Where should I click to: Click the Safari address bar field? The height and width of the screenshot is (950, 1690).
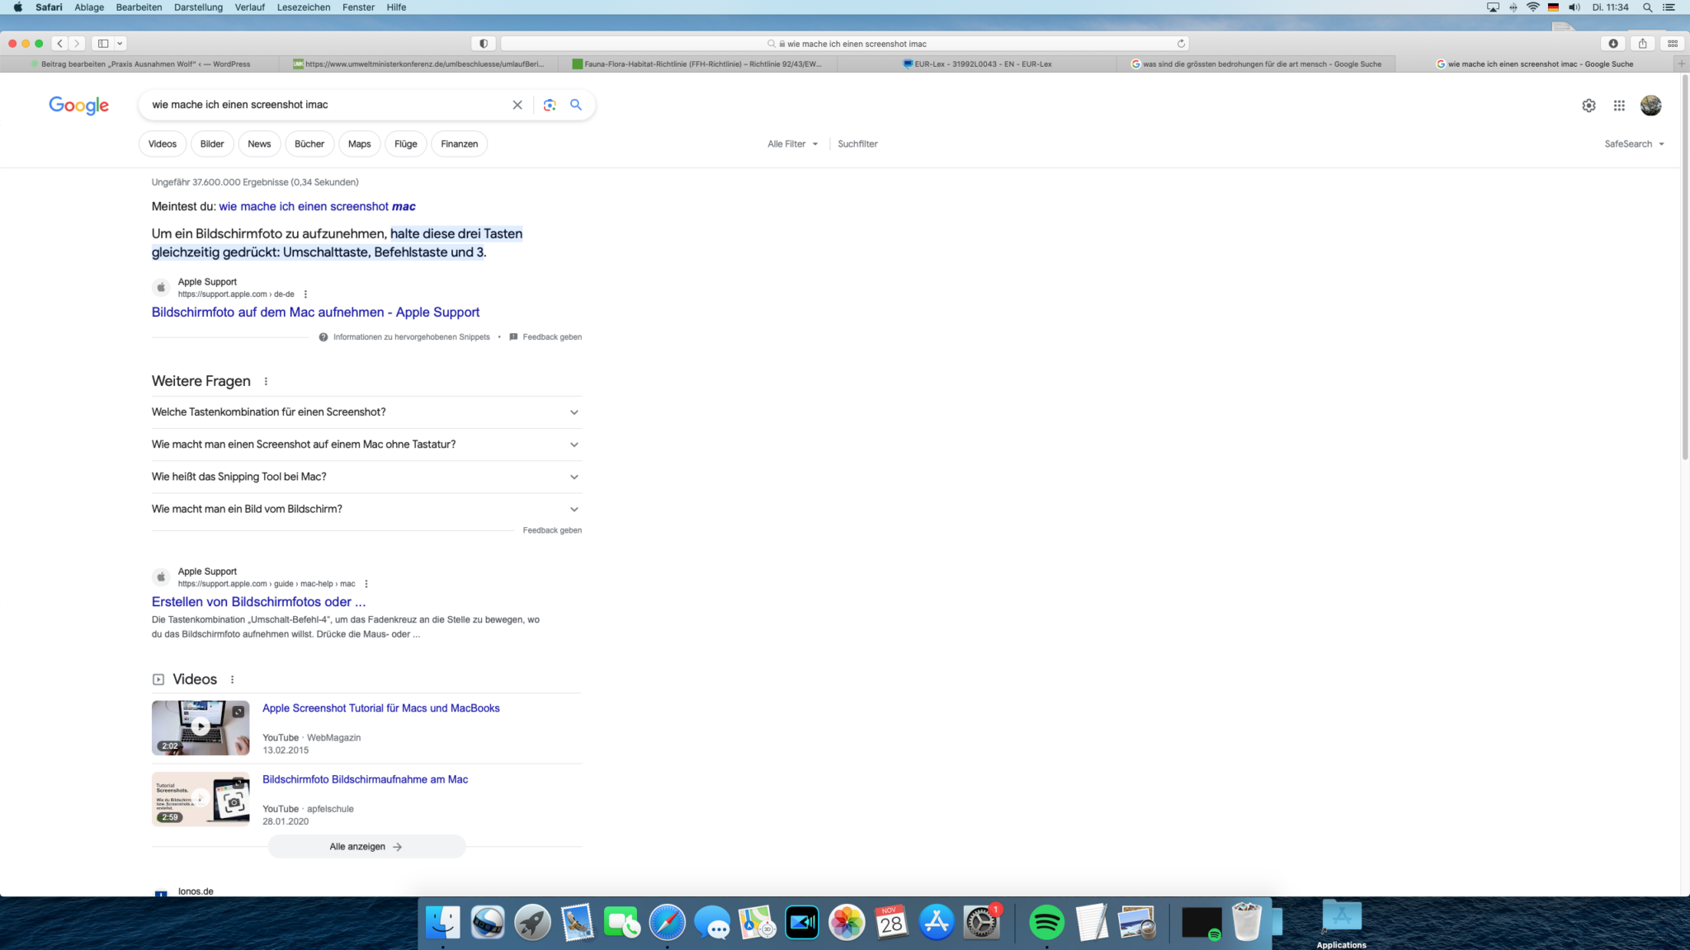pyautogui.click(x=845, y=44)
